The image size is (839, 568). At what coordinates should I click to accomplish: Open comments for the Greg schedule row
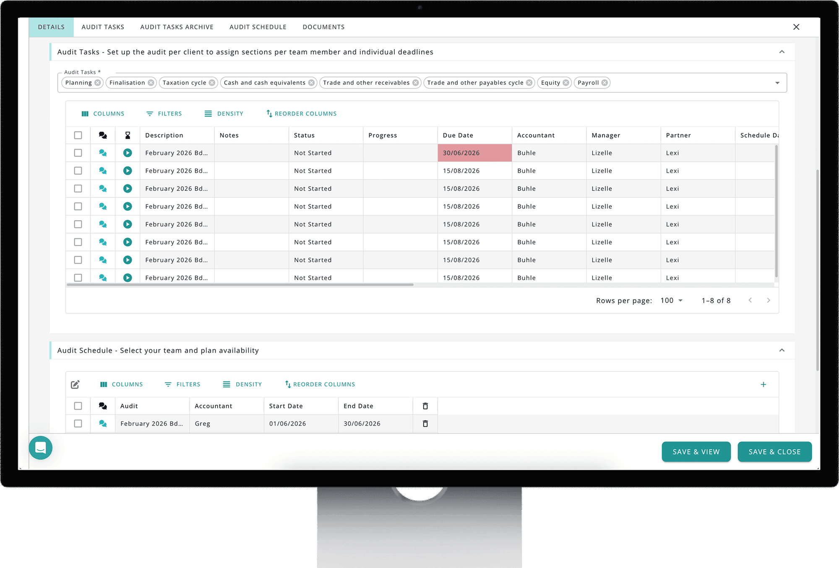(x=103, y=423)
